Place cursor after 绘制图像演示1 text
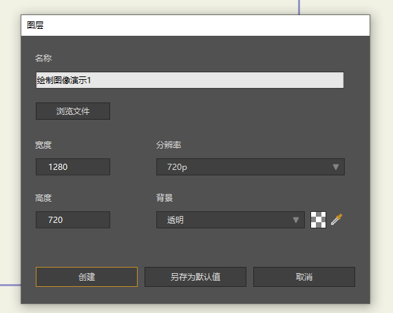 tap(92, 80)
